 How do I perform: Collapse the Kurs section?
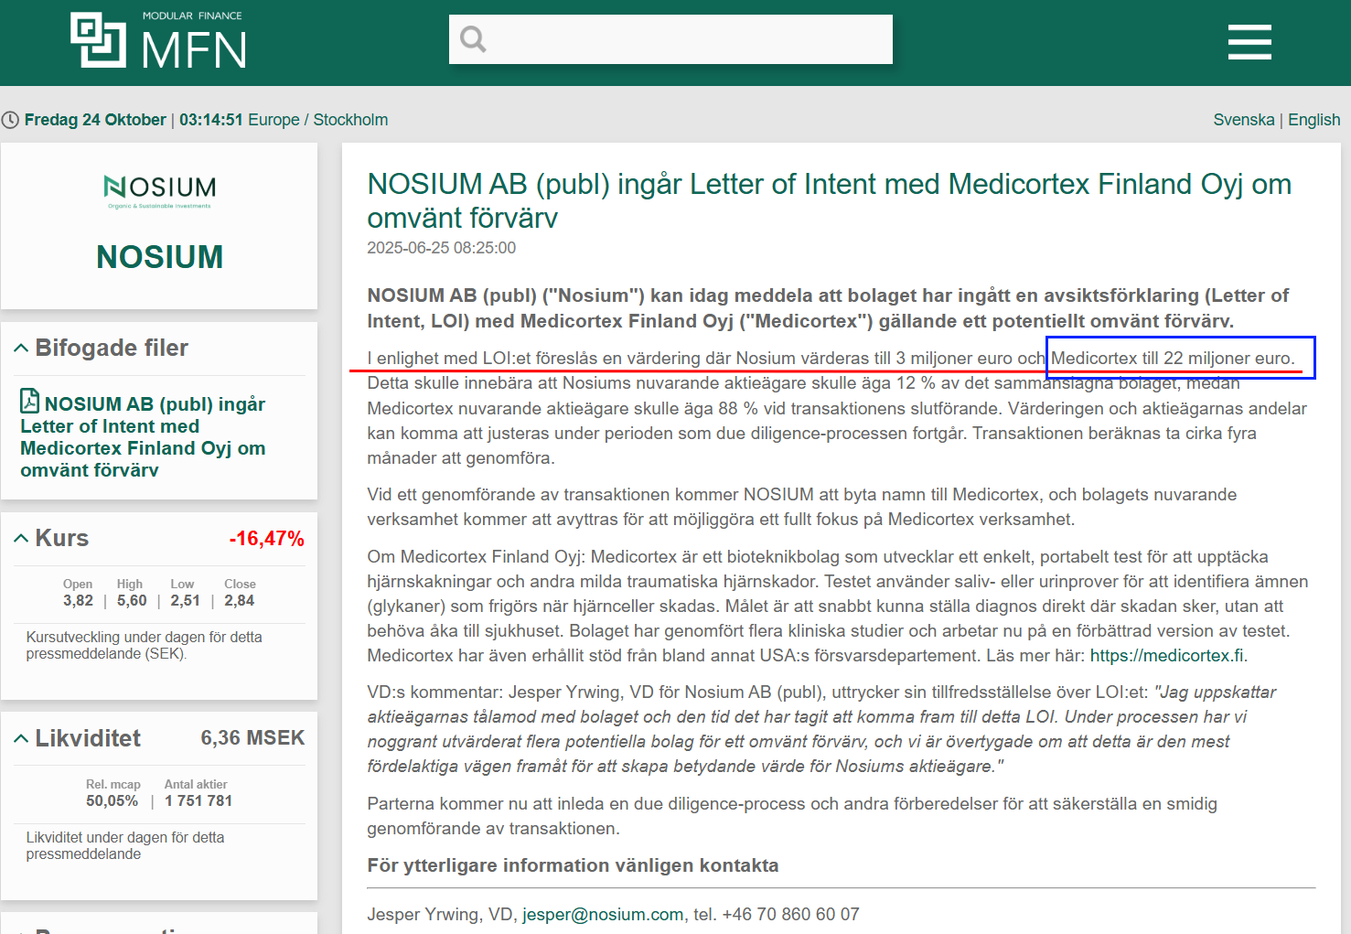(21, 538)
